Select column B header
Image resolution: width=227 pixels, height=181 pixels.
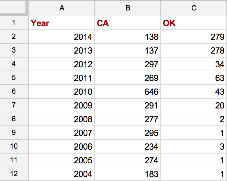(x=128, y=8)
